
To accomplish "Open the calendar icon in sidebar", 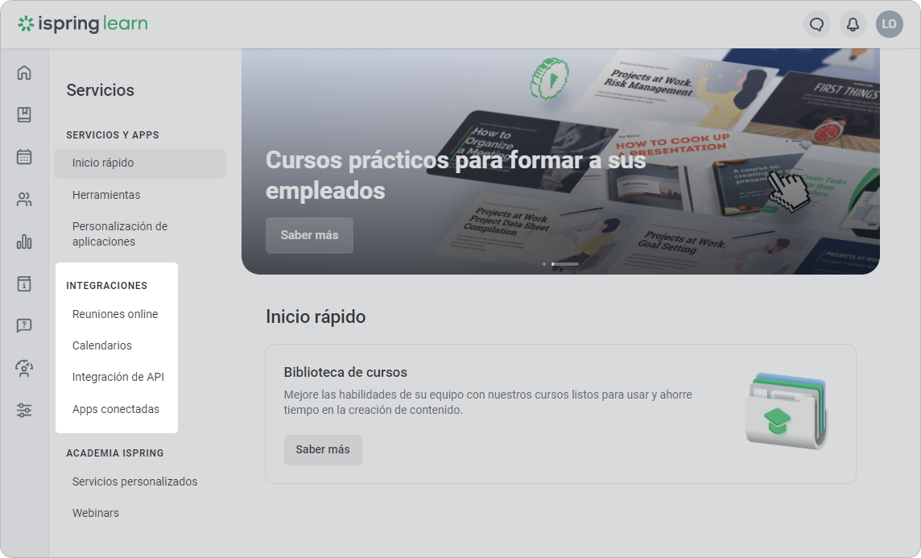I will 24,157.
